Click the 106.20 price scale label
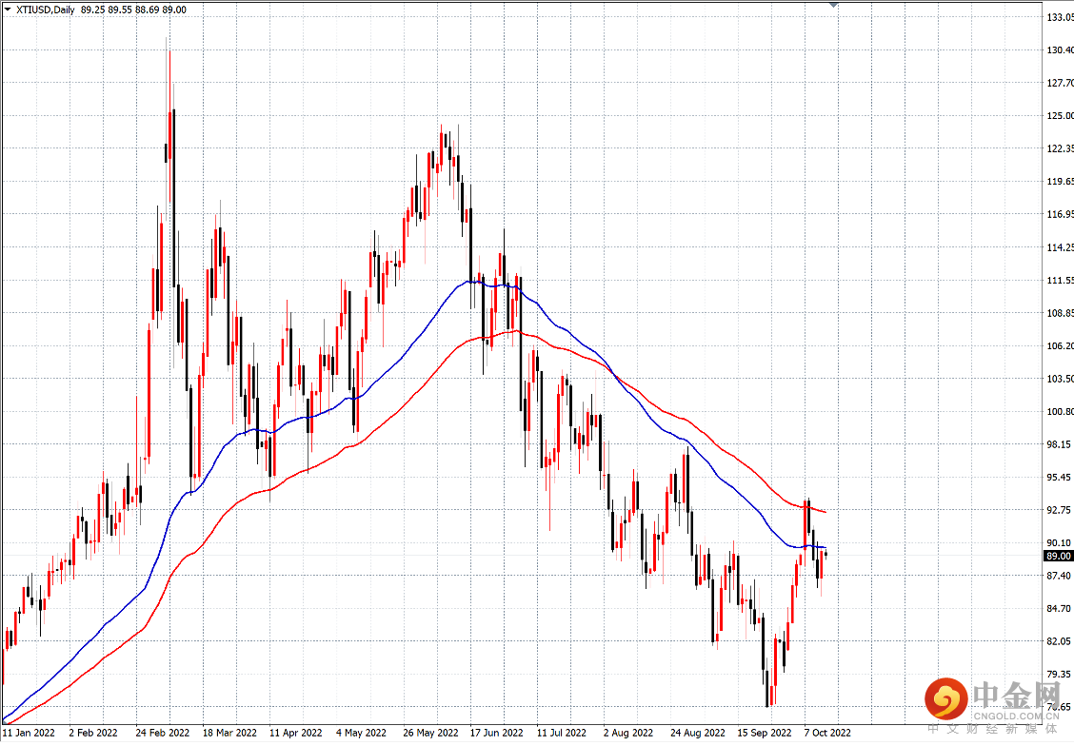This screenshot has height=746, width=1074. 1061,345
